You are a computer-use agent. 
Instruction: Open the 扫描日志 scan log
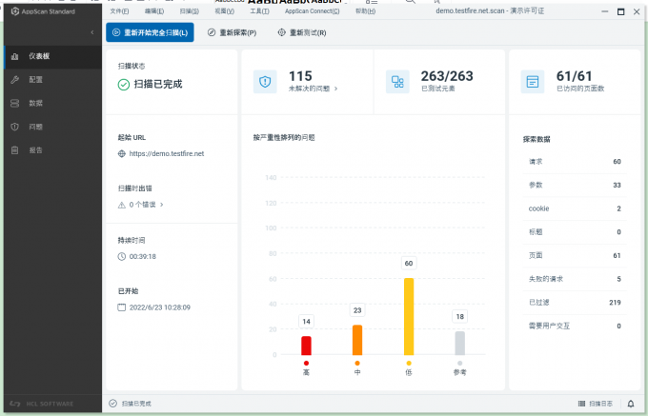click(x=596, y=404)
